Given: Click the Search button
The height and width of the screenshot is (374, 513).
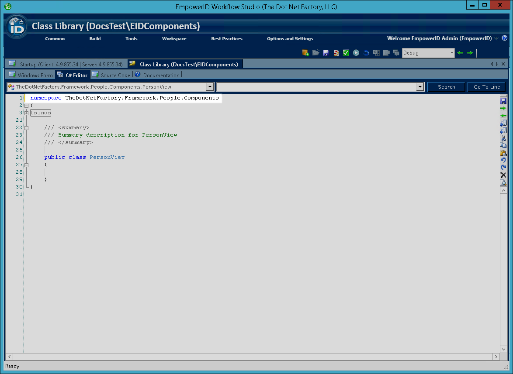Looking at the screenshot, I should (x=446, y=86).
